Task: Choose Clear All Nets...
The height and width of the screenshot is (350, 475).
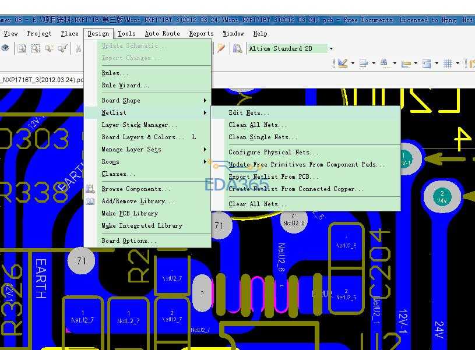Action: tap(305, 204)
